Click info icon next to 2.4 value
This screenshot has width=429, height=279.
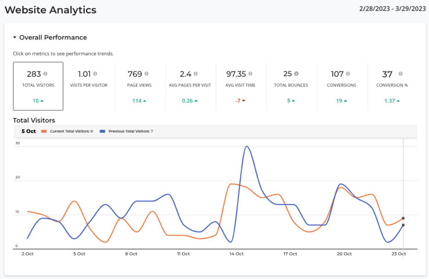click(196, 74)
